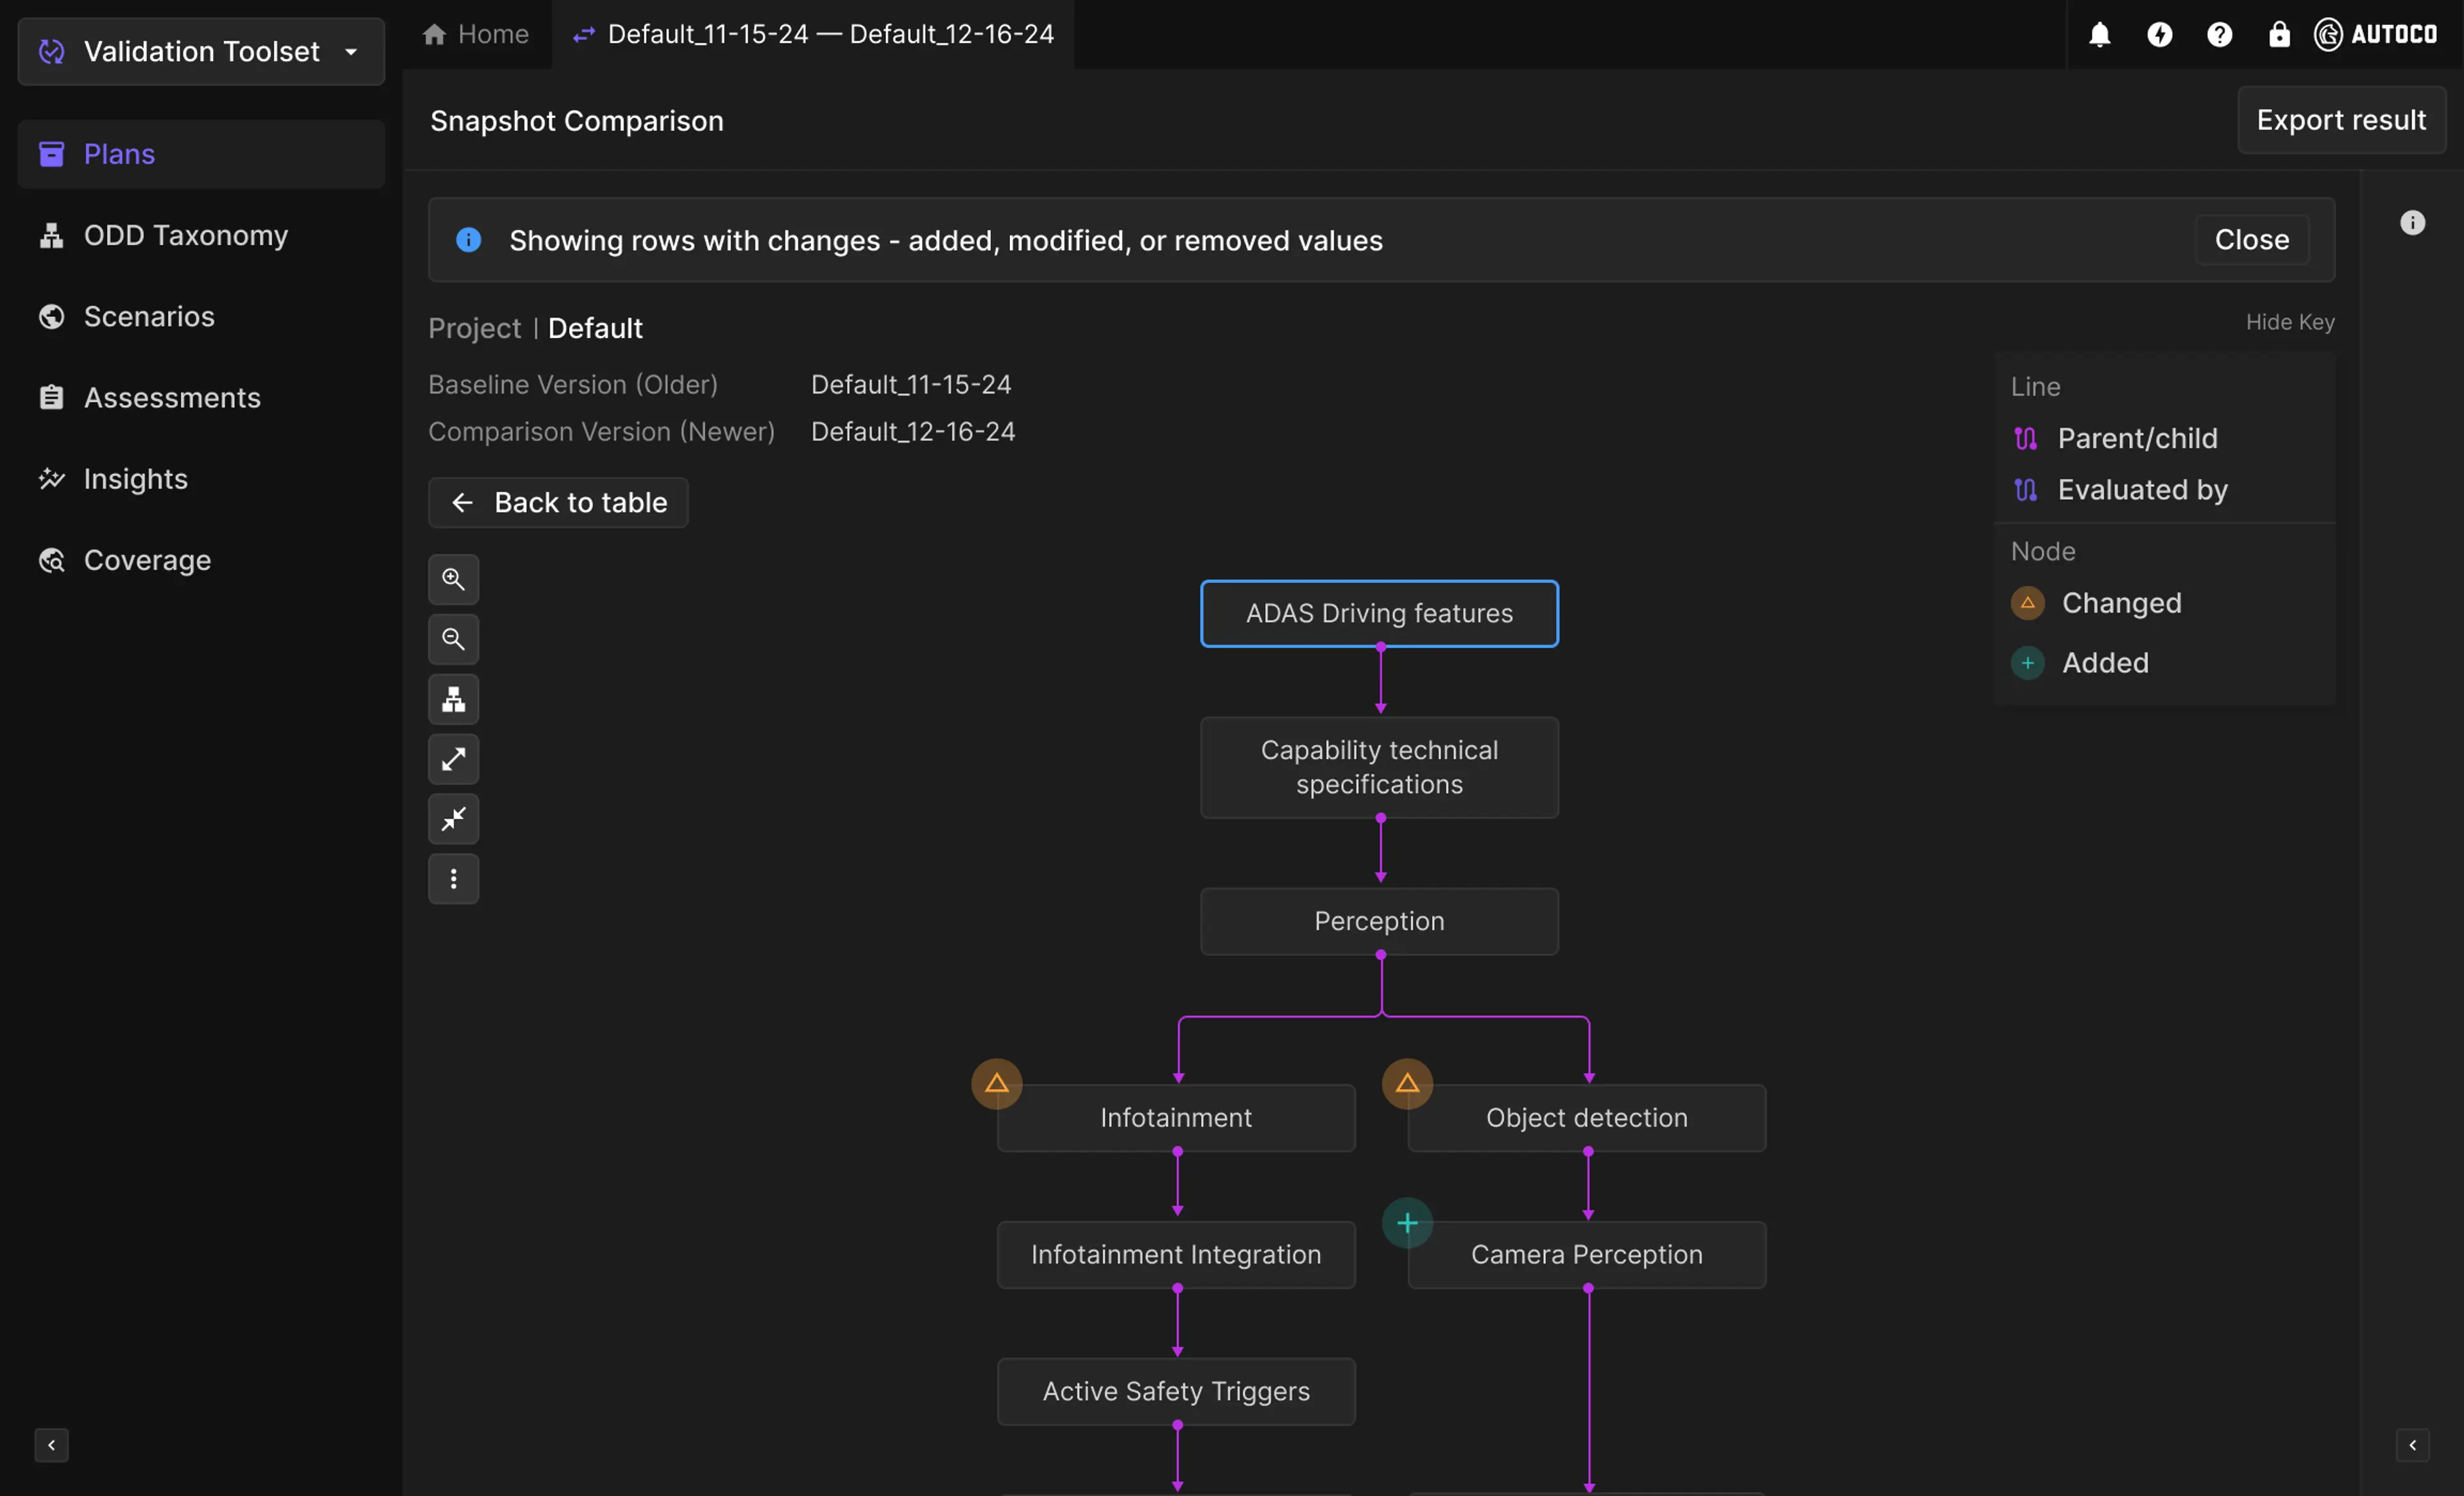Click the lightning bolt icon
The image size is (2464, 1496).
tap(2159, 35)
